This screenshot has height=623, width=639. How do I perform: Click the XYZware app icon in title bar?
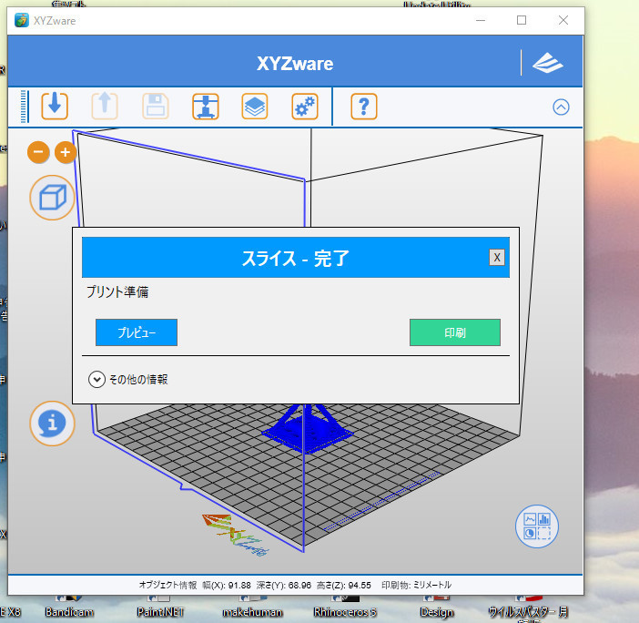point(22,20)
